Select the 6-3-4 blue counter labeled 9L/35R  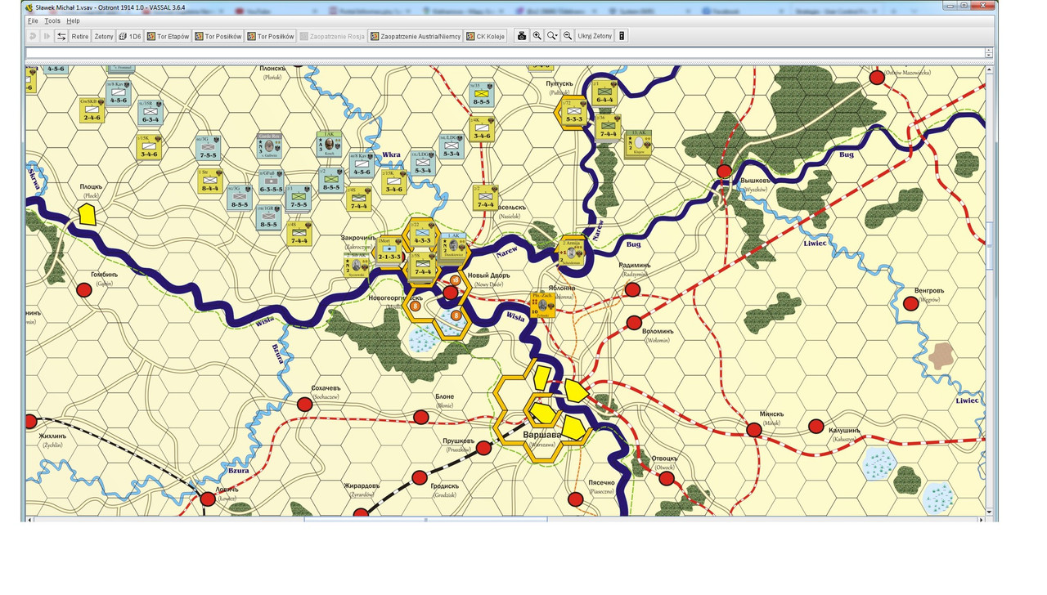coord(150,113)
